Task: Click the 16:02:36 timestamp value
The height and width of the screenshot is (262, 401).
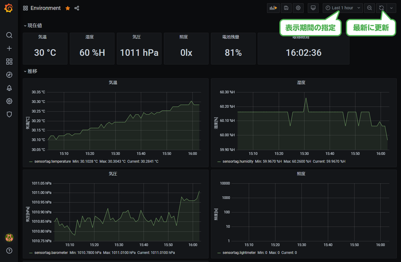Action: pos(304,53)
